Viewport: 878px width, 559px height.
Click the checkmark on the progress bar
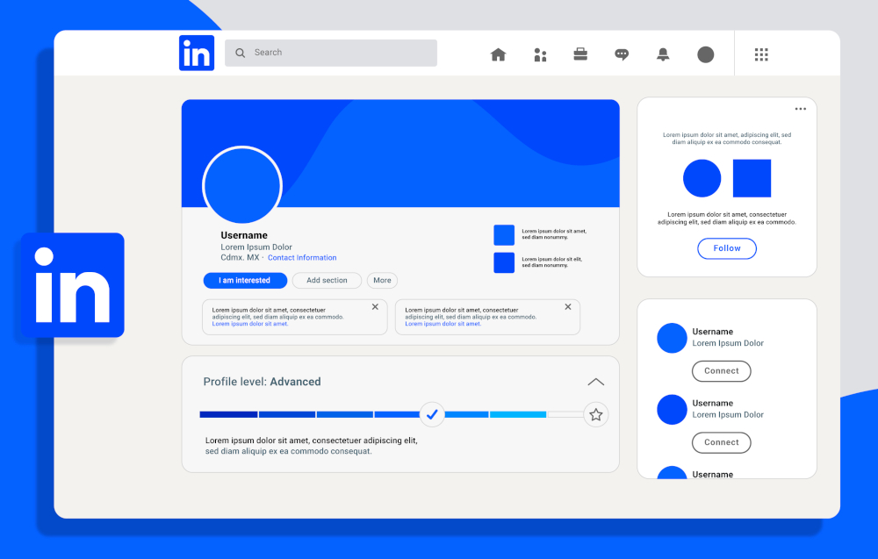point(432,414)
